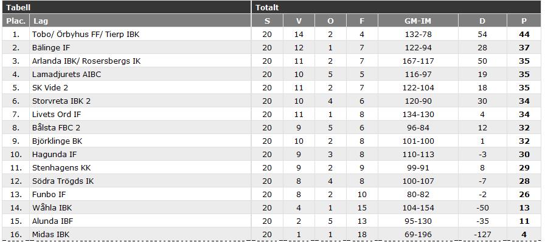Select Stenhagens KK in the standings
545x242 pixels.
click(61, 168)
